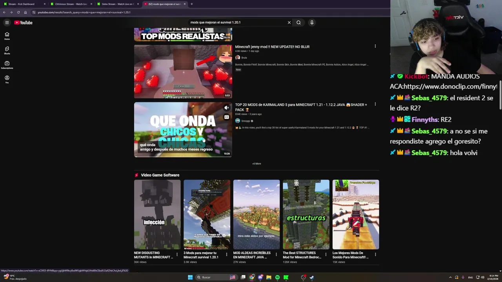Image resolution: width=502 pixels, height=282 pixels.
Task: Open Kick app from the taskbar
Action: (x=286, y=277)
